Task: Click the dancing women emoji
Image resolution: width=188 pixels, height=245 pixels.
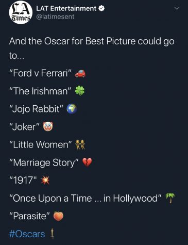Action: click(80, 144)
